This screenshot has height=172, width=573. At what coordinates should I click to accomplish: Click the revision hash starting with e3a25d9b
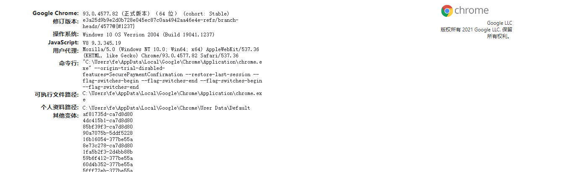click(x=160, y=20)
